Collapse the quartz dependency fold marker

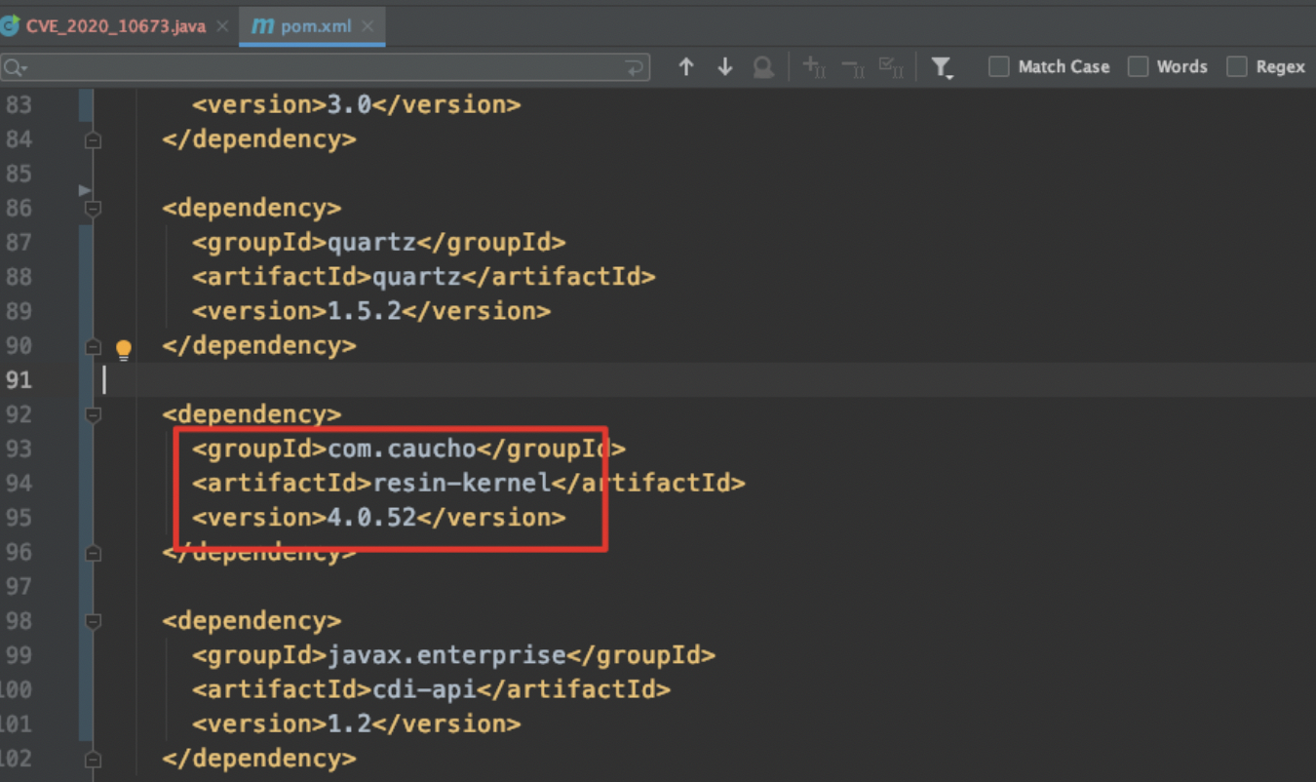pos(93,208)
